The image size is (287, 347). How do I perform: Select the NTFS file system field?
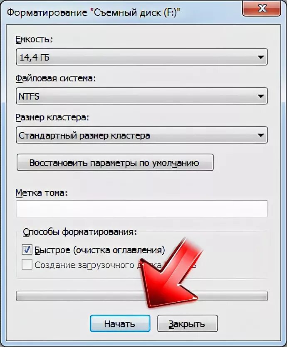(142, 96)
